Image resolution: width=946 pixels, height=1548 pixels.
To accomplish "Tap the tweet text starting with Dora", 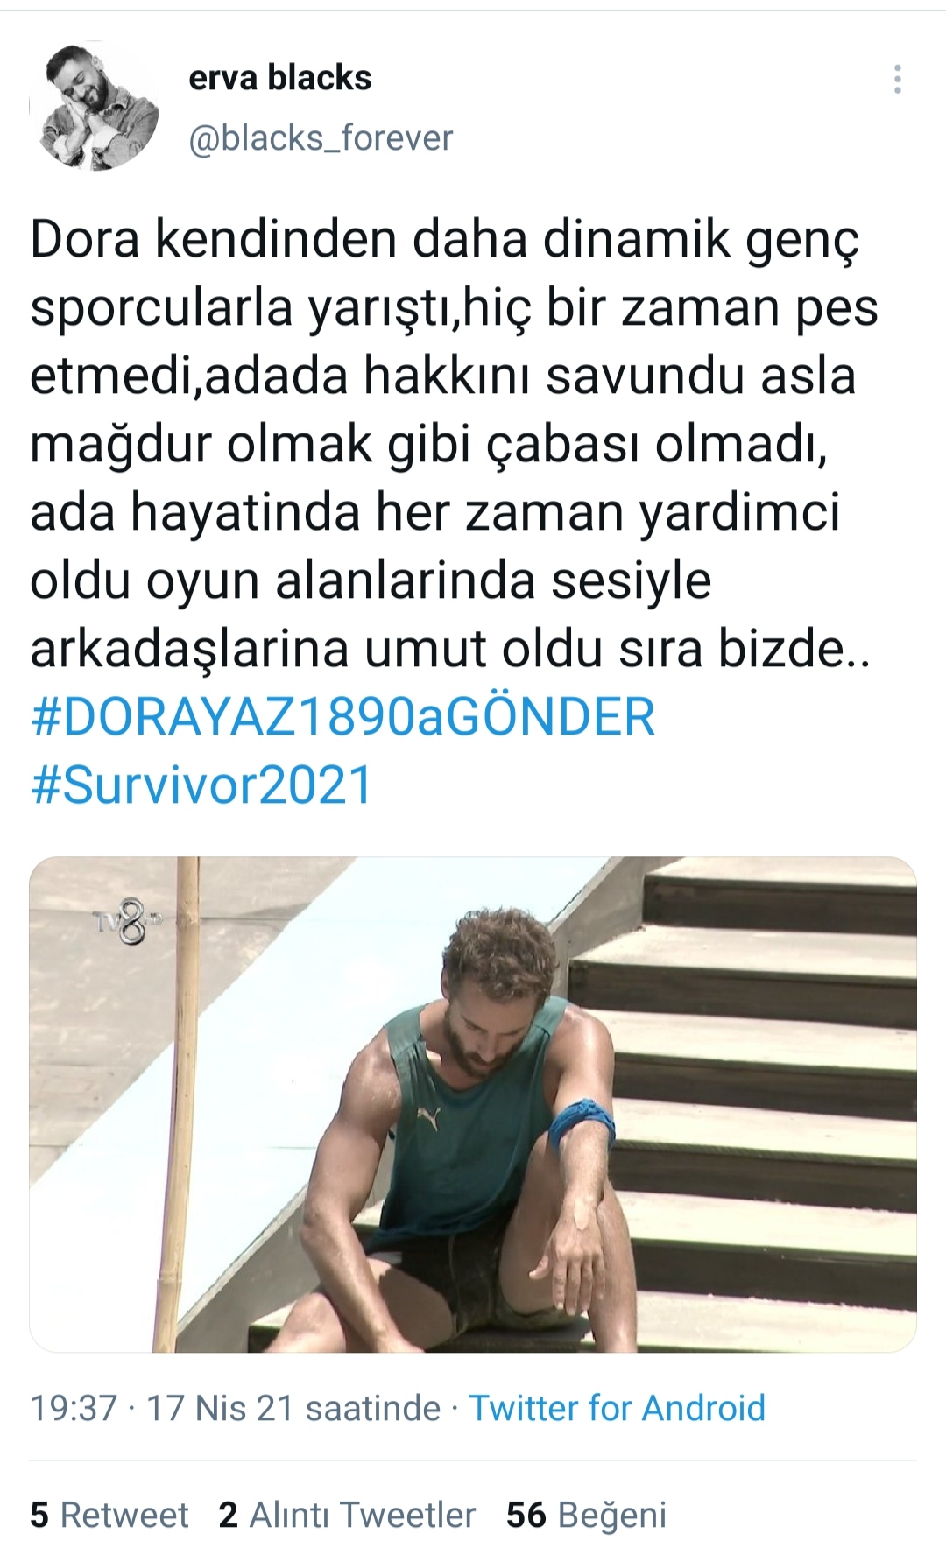I will click(454, 444).
